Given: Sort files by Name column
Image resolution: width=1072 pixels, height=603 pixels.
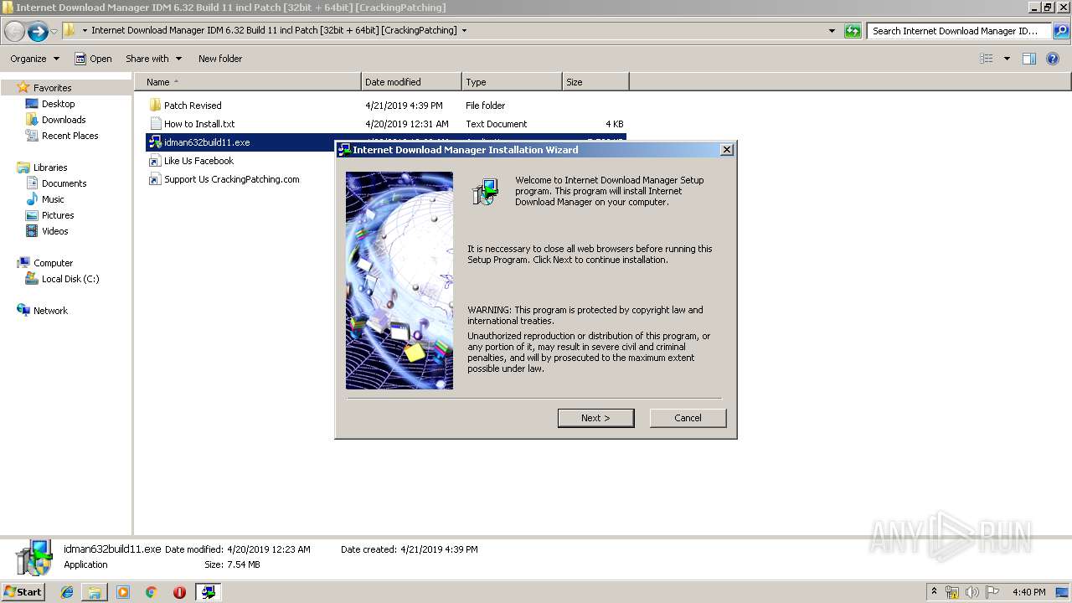Looking at the screenshot, I should (247, 82).
